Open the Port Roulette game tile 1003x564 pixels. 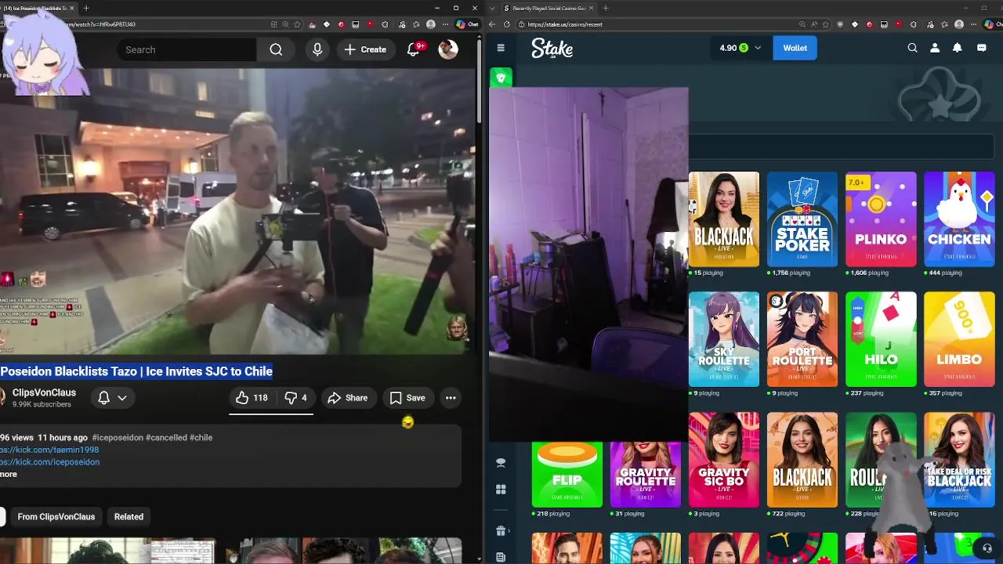tap(802, 339)
